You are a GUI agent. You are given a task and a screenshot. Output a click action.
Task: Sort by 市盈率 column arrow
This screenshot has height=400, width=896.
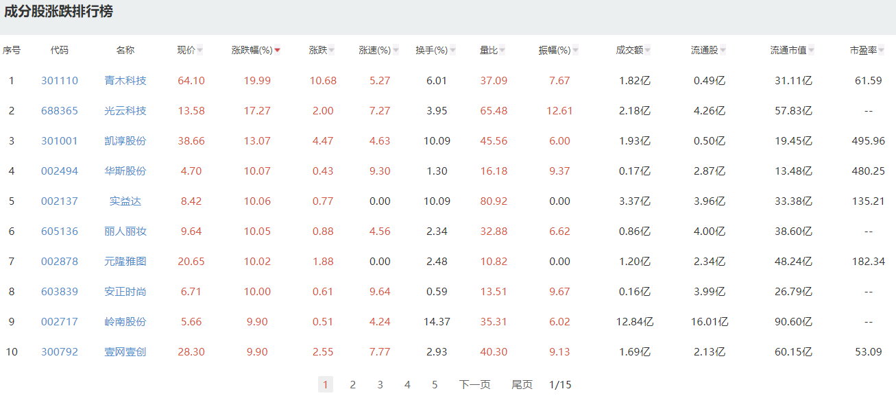click(882, 50)
